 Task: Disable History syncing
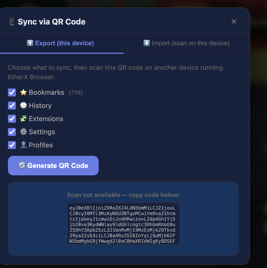tap(12, 106)
